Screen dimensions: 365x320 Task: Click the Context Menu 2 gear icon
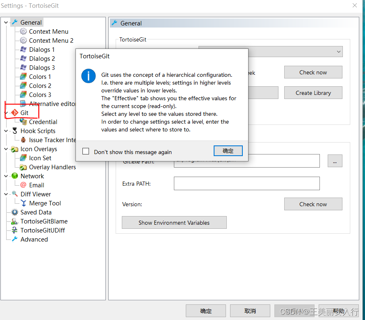[23, 40]
